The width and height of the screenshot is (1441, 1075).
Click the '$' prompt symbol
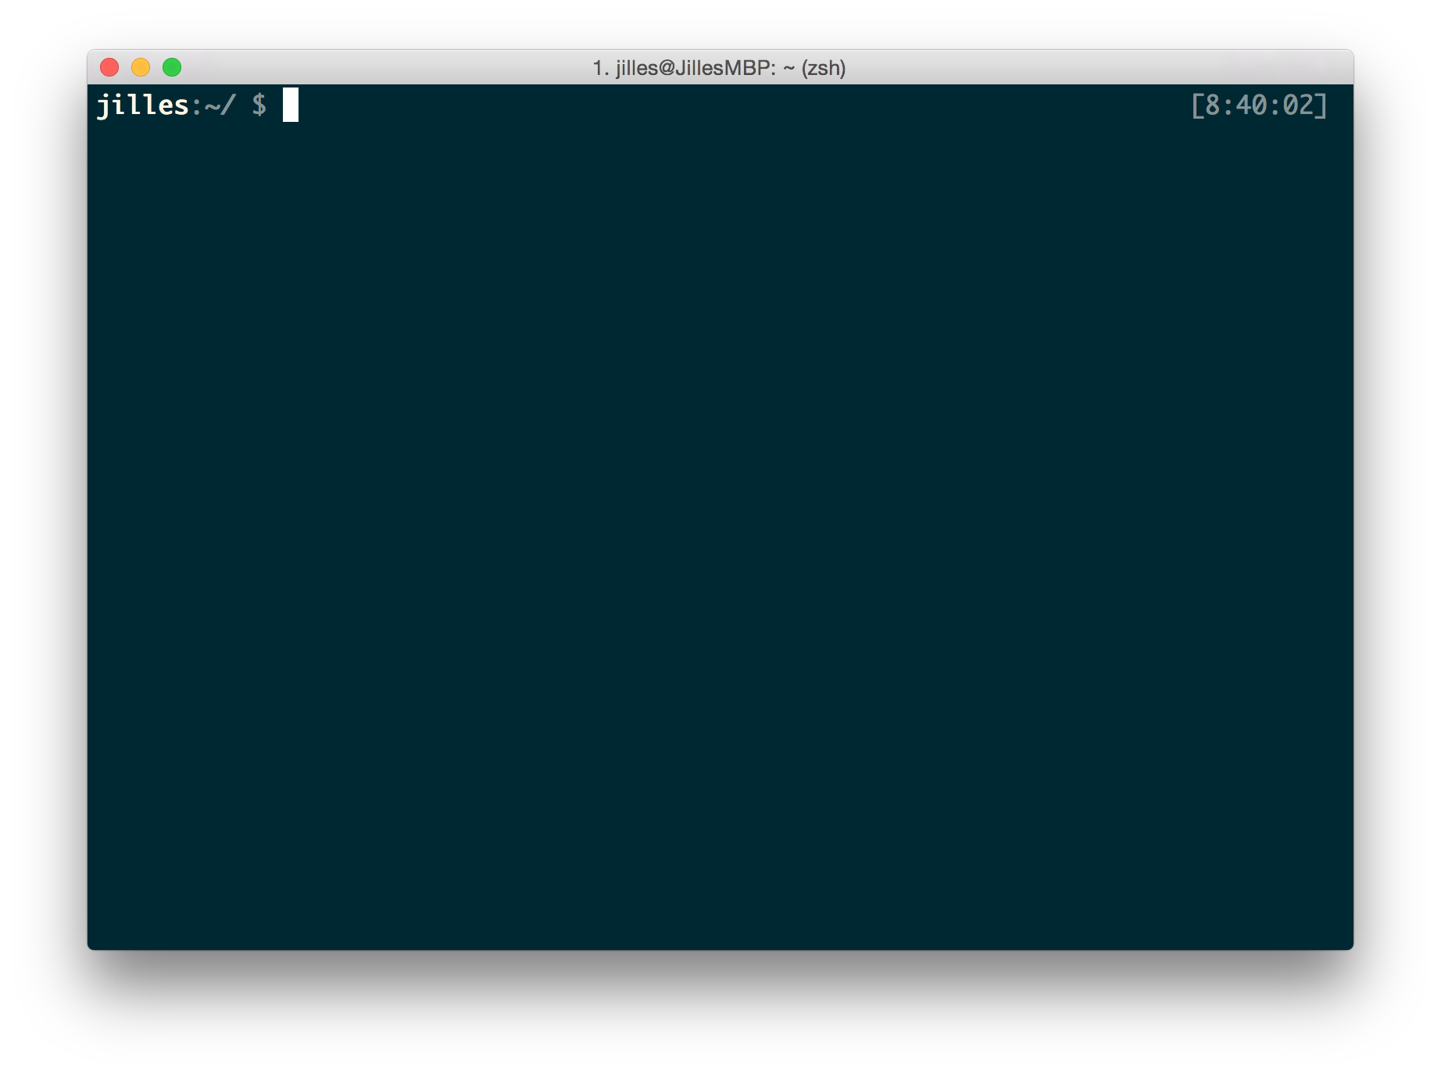pyautogui.click(x=259, y=105)
